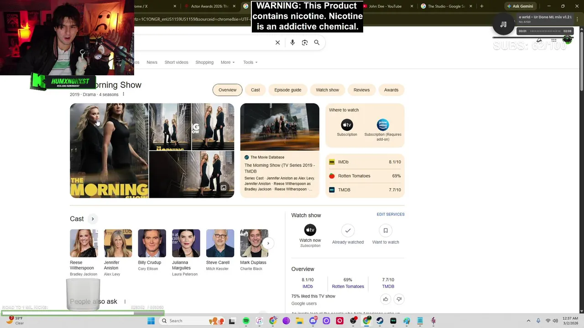584x328 pixels.
Task: Switch to the Awards chip
Action: tap(391, 90)
